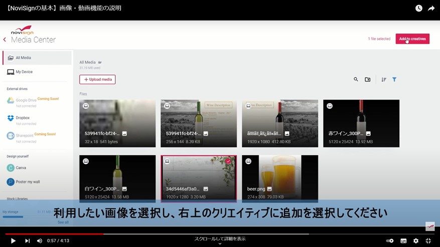Open Canva design tool
Image resolution: width=440 pixels, height=247 pixels.
pyautogui.click(x=17, y=168)
